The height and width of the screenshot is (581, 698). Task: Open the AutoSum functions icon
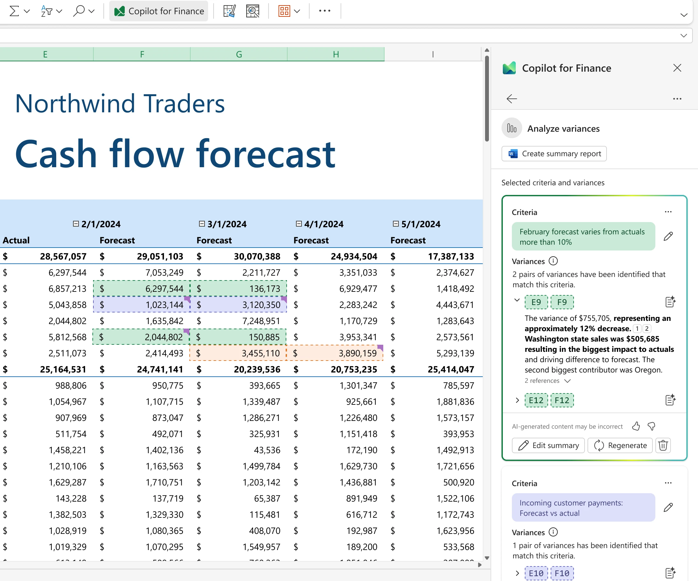[x=14, y=11]
